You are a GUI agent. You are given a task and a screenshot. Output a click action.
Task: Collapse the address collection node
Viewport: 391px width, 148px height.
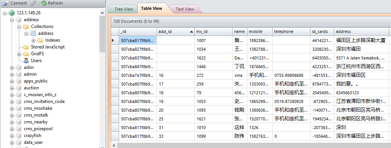pyautogui.click(x=26, y=33)
